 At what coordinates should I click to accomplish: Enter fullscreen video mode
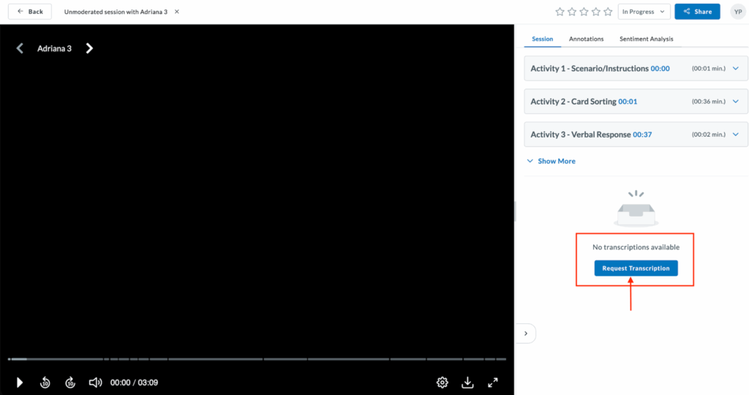493,382
